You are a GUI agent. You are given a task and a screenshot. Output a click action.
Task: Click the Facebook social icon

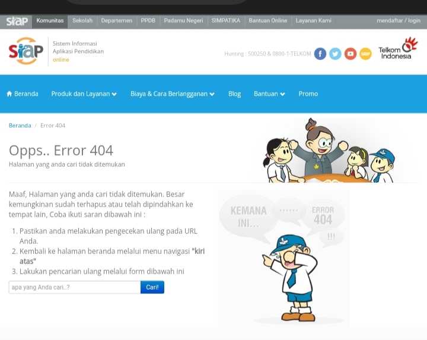pyautogui.click(x=320, y=54)
